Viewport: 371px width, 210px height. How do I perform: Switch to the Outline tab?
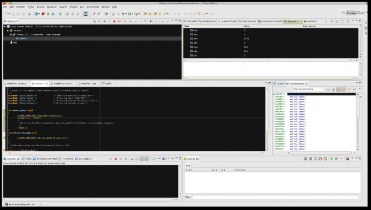[279, 83]
